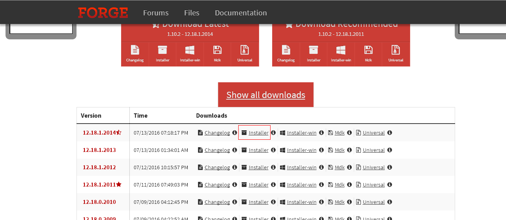506x220 pixels.
Task: Download Mdk for version 12.18.0.2010
Action: 340,202
